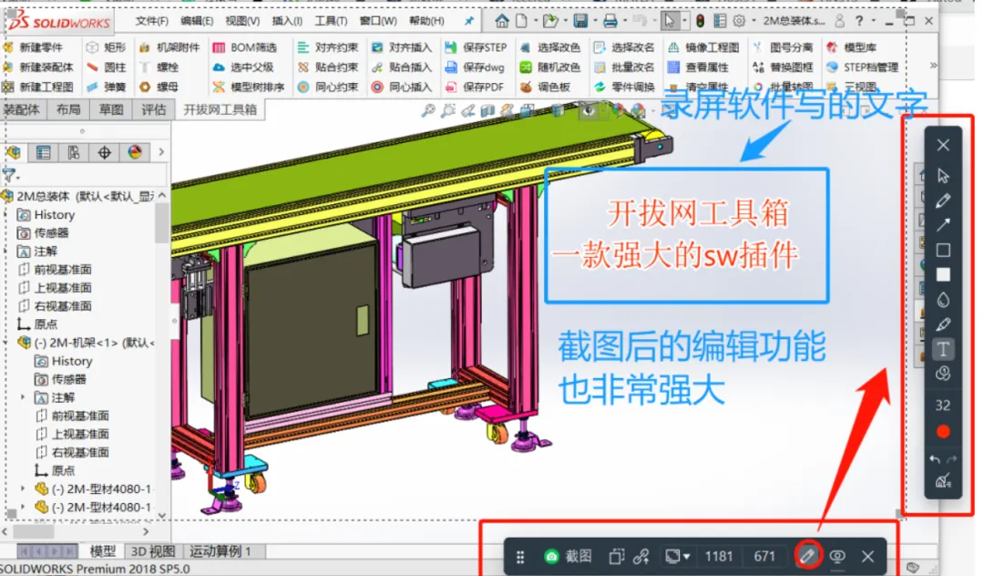Expand the (-) 2M-机架<1> tree node
984x576 pixels.
(x=5, y=343)
